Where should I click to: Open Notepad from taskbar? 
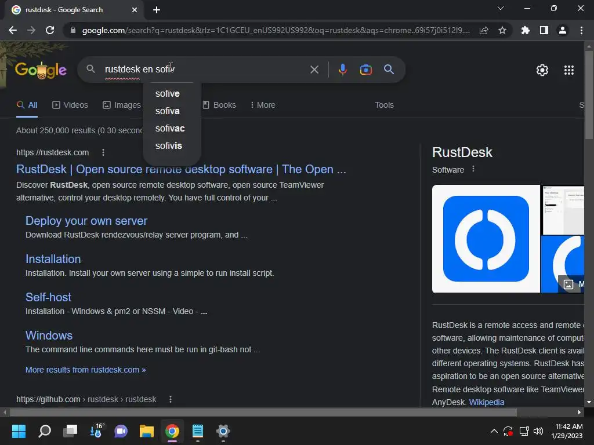click(x=198, y=431)
